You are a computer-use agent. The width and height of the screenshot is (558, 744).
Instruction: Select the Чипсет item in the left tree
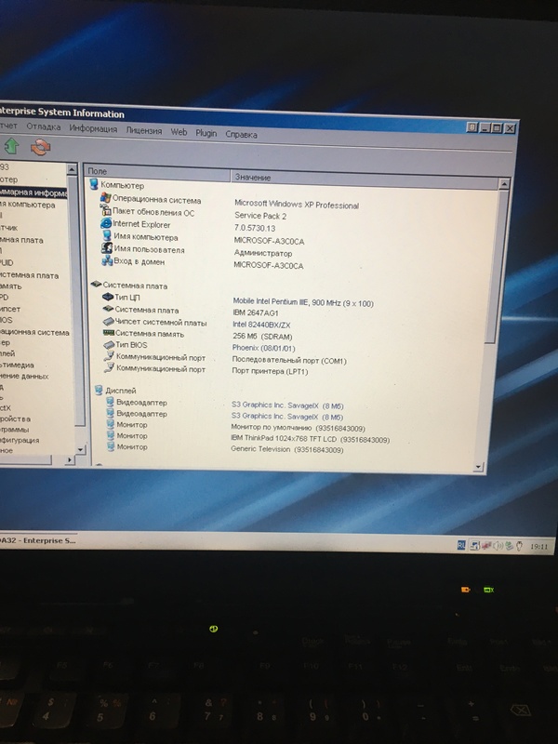pos(10,309)
